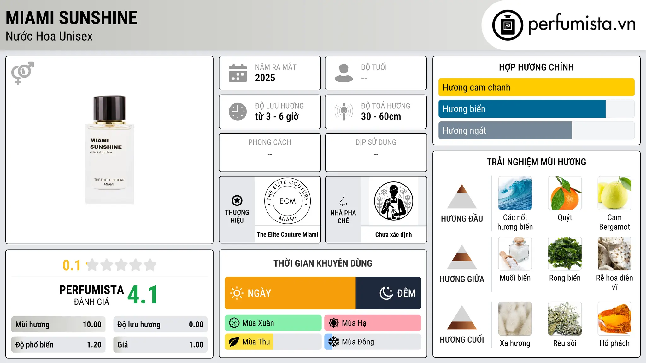Click the five-star rating row
This screenshot has height=363, width=646.
pyautogui.click(x=121, y=265)
